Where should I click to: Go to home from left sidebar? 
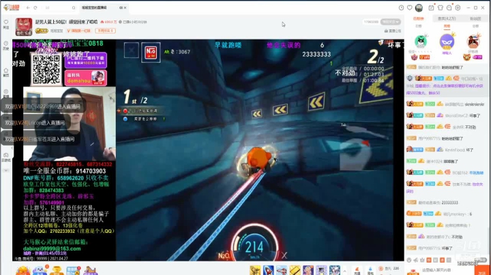click(x=6, y=72)
